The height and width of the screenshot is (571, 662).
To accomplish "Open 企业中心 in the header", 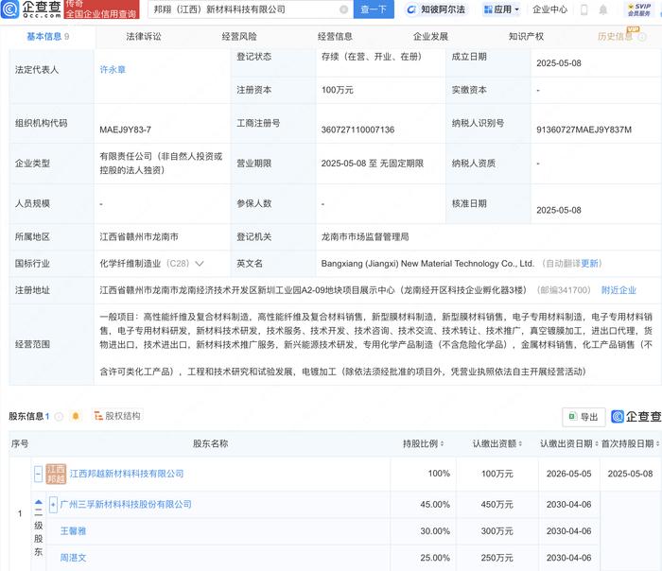I will [549, 9].
